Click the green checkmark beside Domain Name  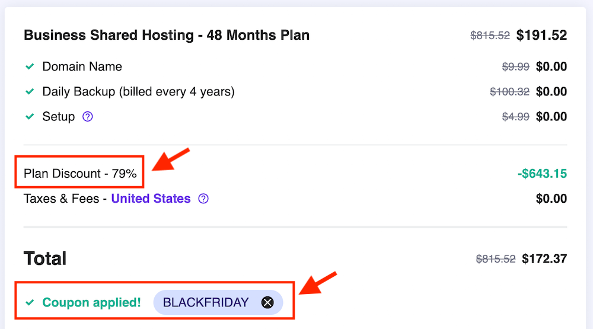[30, 67]
